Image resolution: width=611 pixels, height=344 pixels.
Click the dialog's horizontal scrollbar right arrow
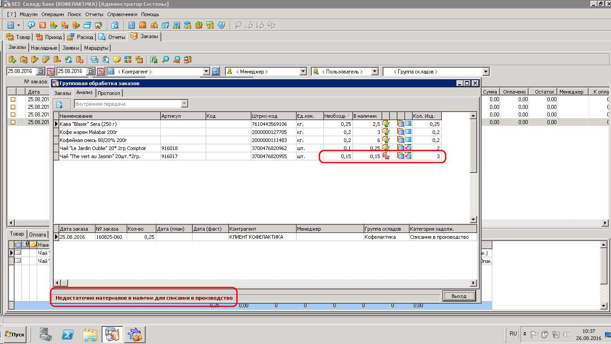[x=473, y=283]
